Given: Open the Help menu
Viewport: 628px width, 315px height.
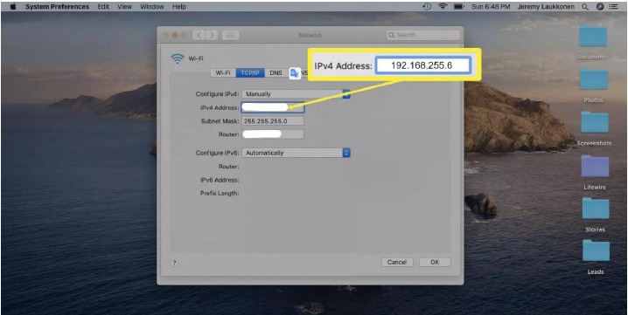Looking at the screenshot, I should [179, 7].
